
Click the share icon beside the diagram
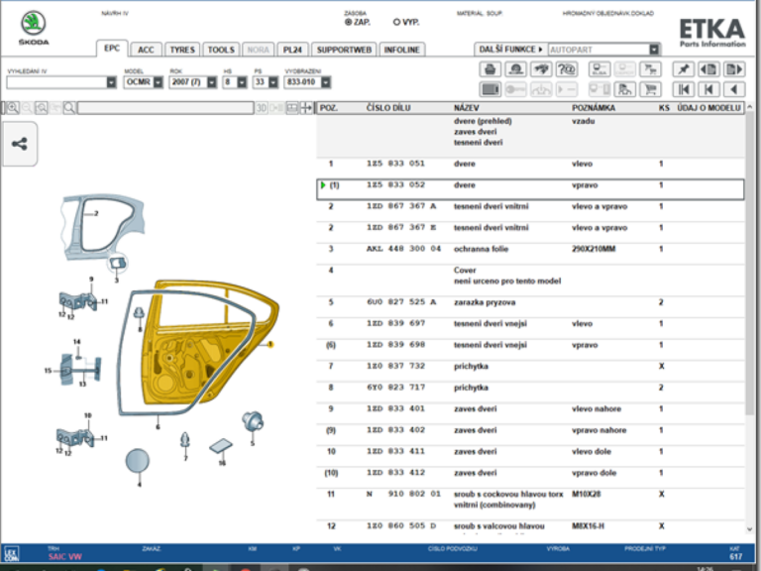(20, 144)
